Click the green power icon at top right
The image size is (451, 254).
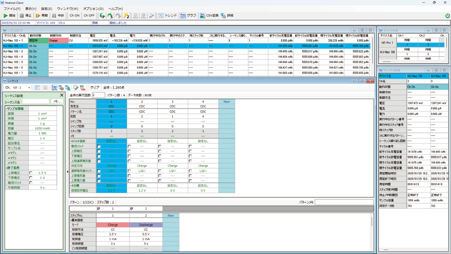point(447,16)
